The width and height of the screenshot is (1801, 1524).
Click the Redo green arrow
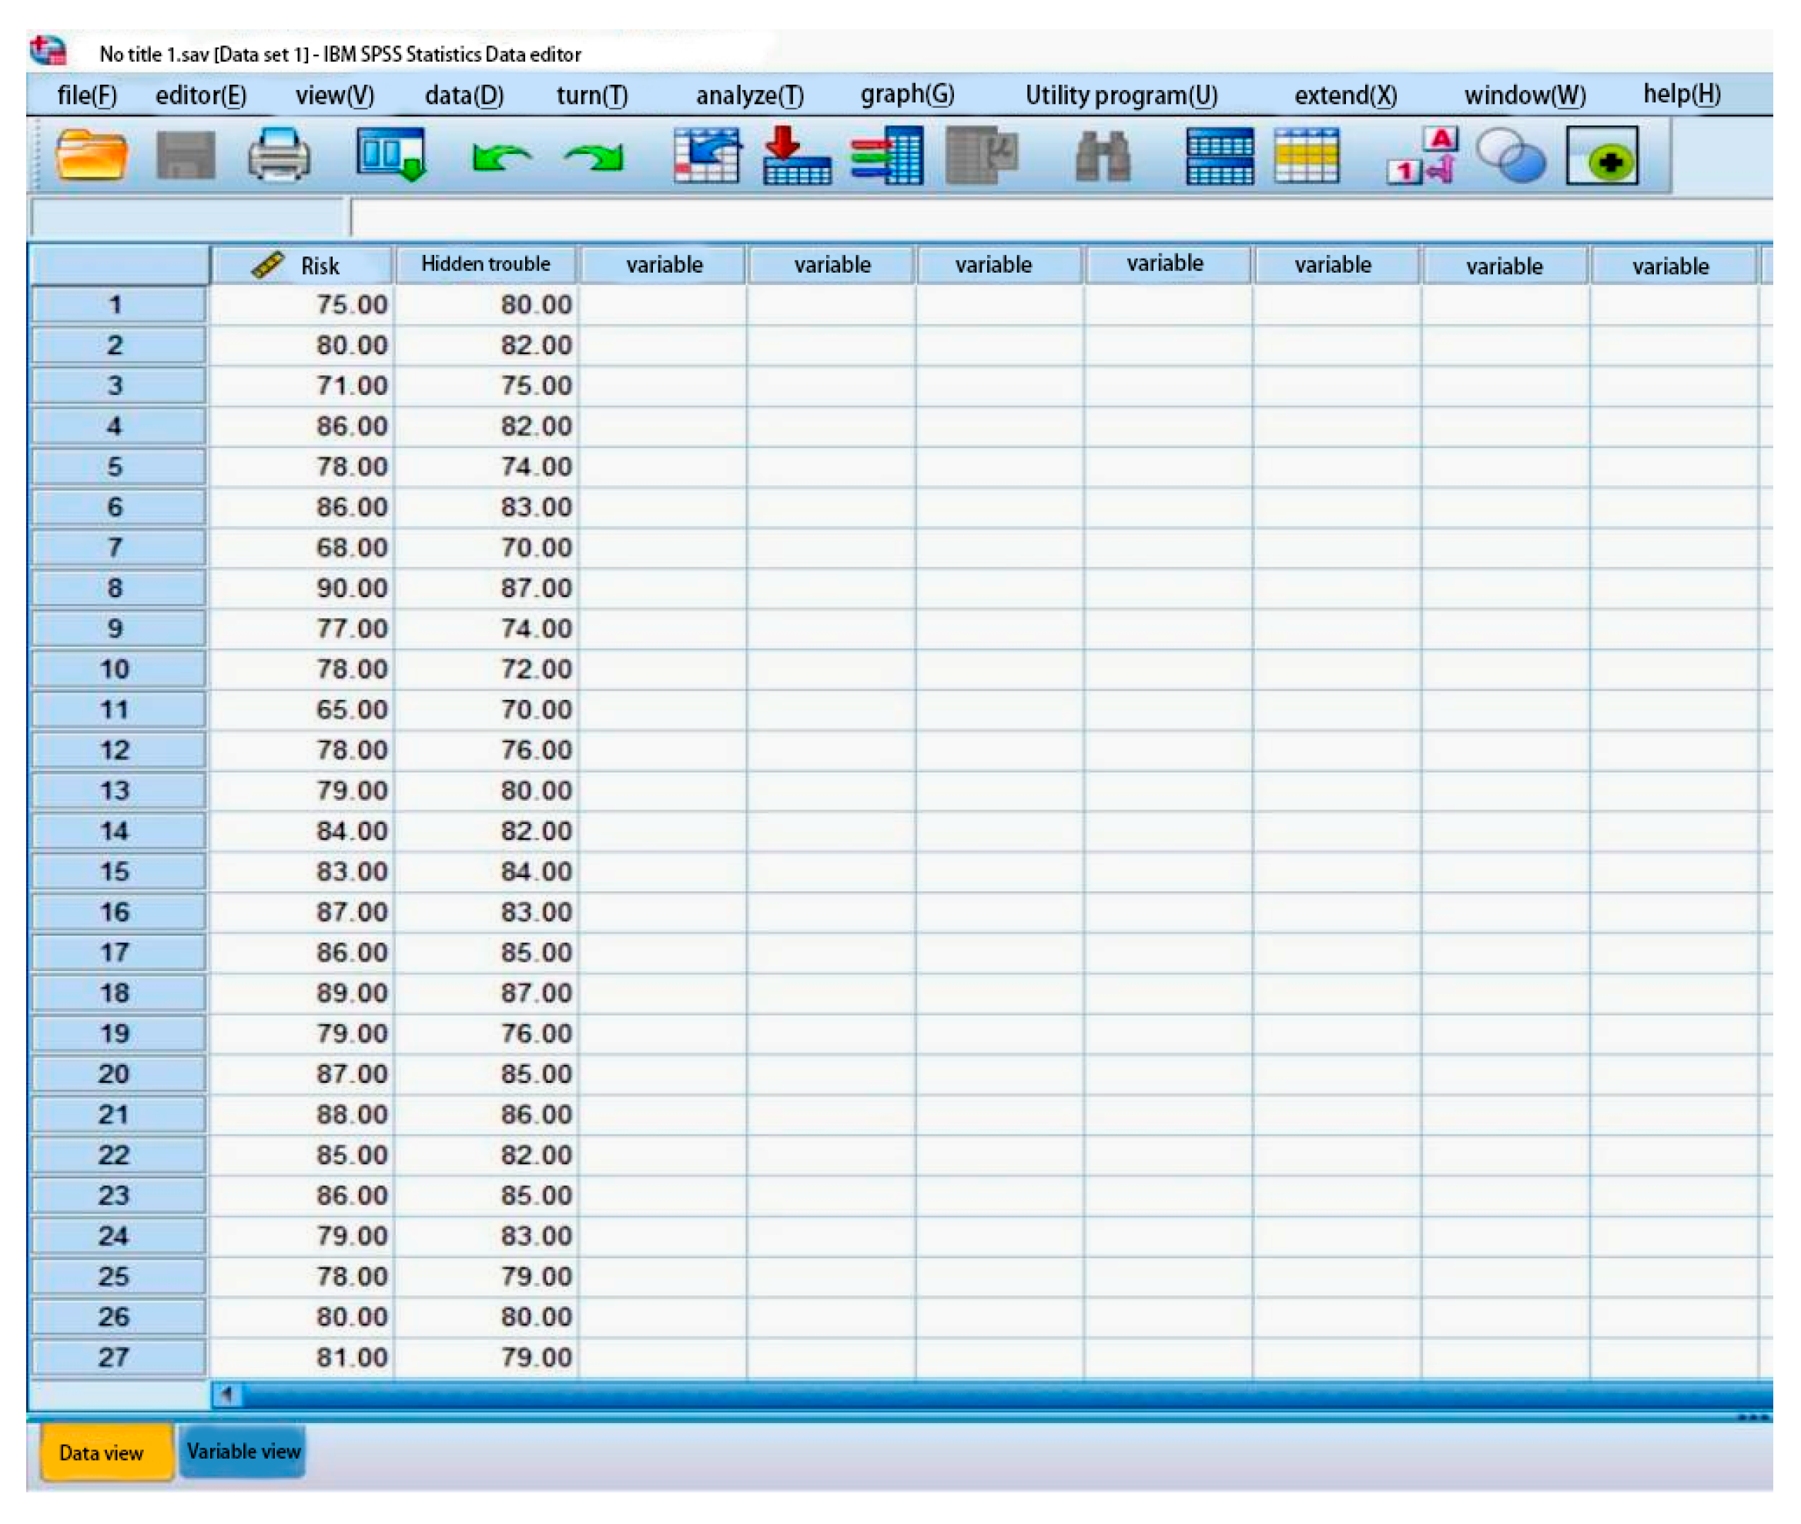click(594, 157)
